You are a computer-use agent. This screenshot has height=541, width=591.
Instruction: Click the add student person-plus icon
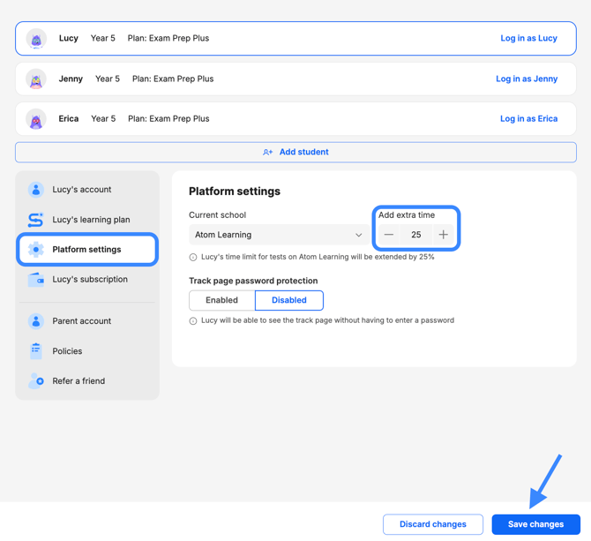point(267,152)
